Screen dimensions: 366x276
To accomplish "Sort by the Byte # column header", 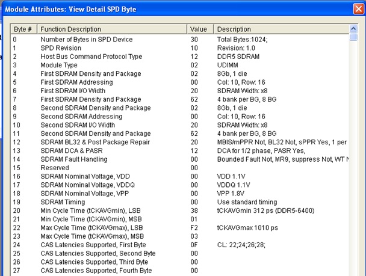I will coord(23,29).
